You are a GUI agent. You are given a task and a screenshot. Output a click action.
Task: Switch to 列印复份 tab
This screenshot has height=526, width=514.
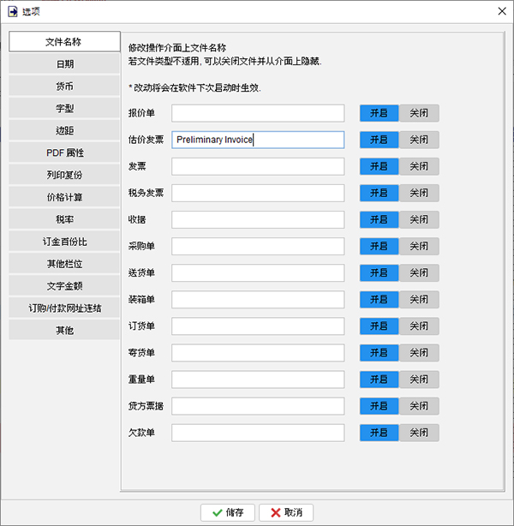(64, 175)
